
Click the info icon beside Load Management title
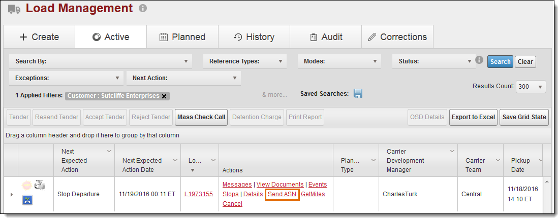tap(143, 9)
